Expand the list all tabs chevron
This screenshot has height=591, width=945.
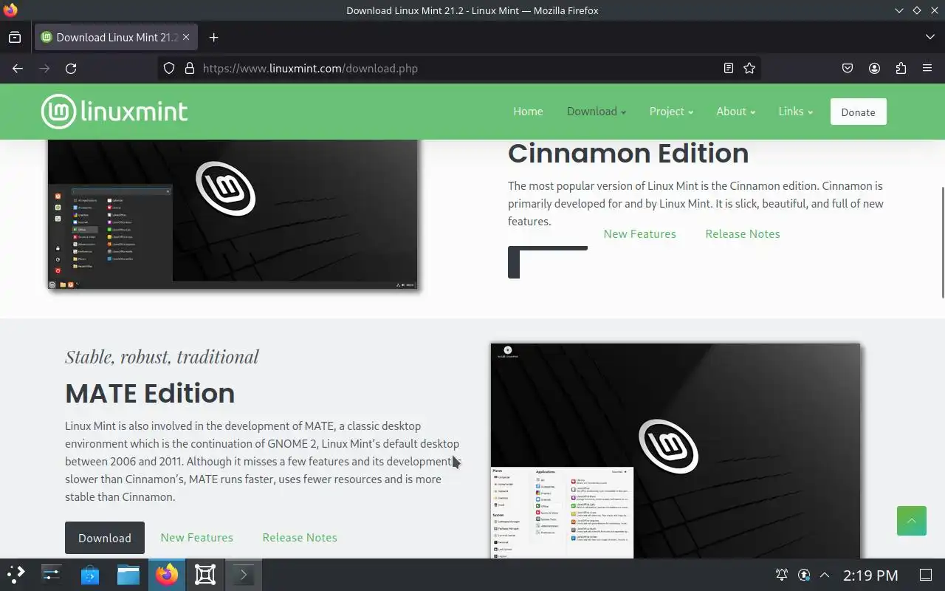pos(929,38)
